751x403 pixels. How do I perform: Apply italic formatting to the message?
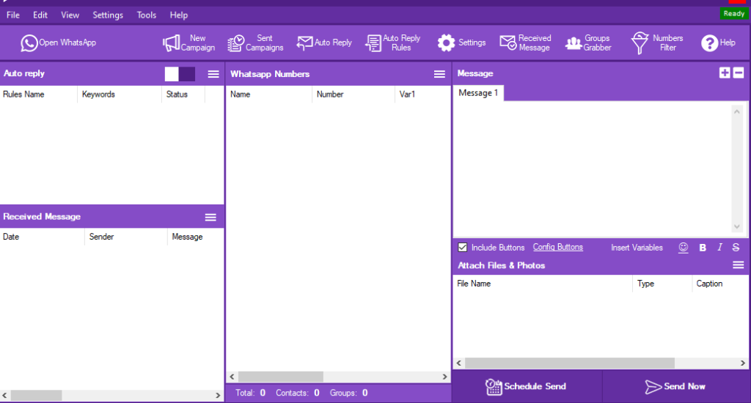pos(719,248)
